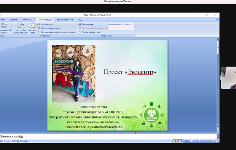Click the line основатель проекта «Точка сбора»
This screenshot has width=236, height=150.
tap(93, 122)
